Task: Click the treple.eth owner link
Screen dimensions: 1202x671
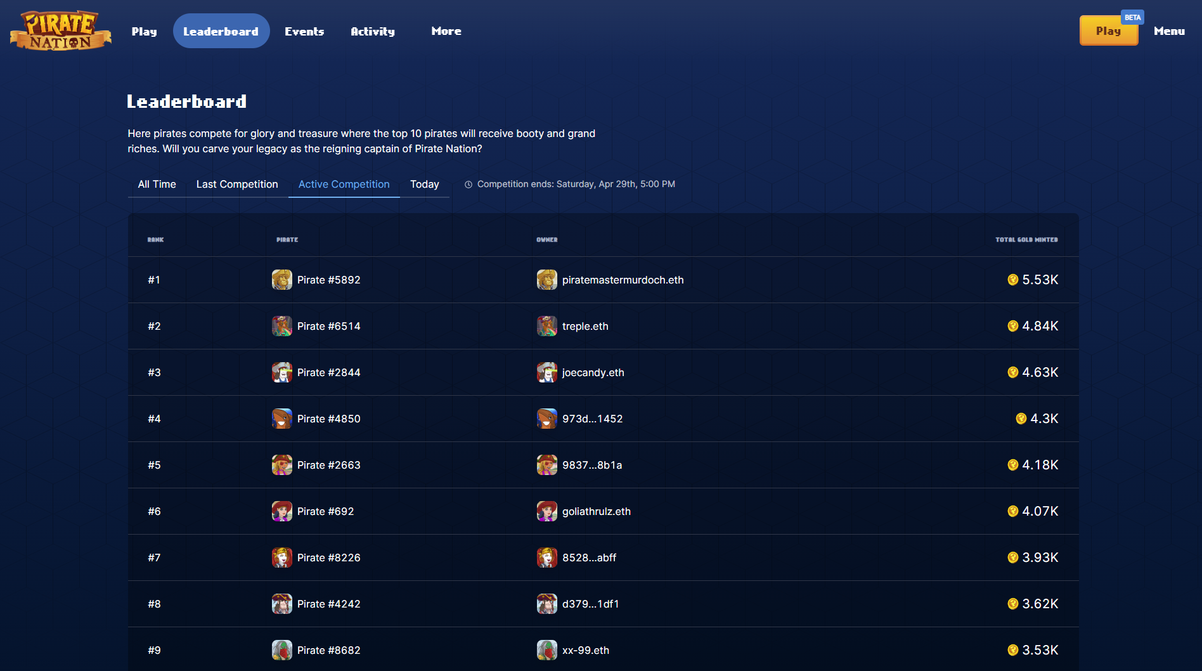Action: coord(585,326)
